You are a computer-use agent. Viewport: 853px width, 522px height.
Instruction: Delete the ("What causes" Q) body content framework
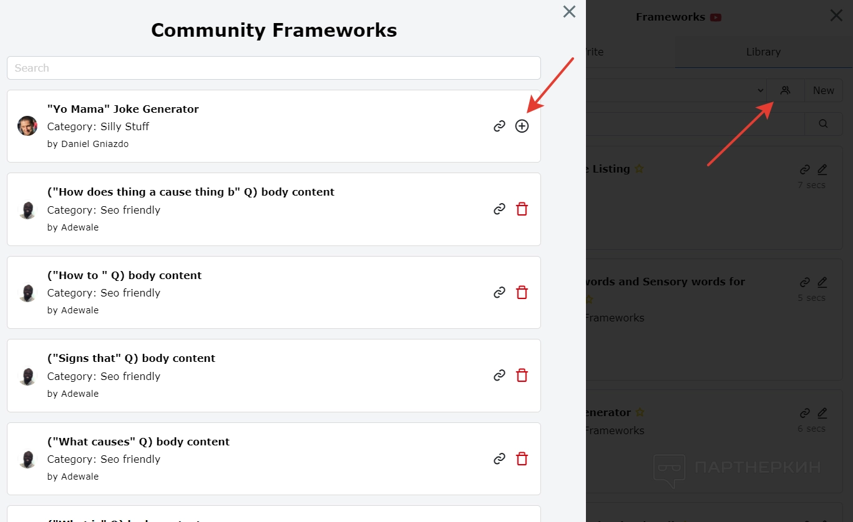522,459
